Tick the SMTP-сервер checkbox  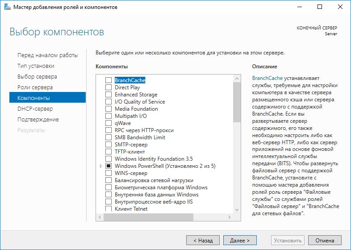tap(108, 145)
